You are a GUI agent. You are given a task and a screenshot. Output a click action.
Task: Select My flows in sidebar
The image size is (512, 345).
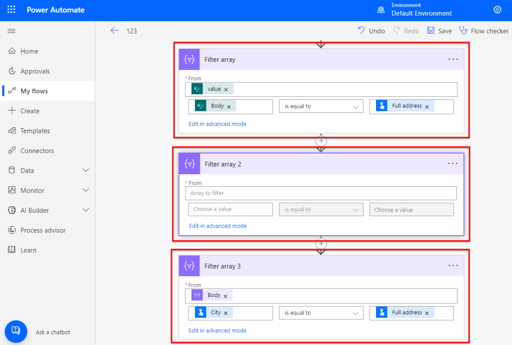coord(47,91)
